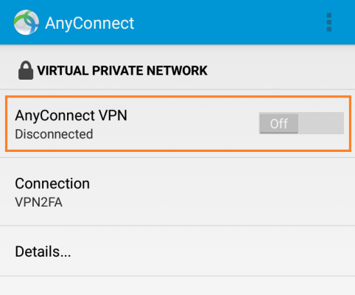Image resolution: width=355 pixels, height=295 pixels.
Task: Click the Off label on the VPN switch
Action: [278, 123]
